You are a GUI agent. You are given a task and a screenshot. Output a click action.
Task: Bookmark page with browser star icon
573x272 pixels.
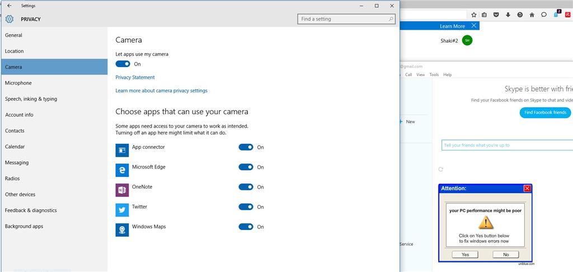pos(474,15)
